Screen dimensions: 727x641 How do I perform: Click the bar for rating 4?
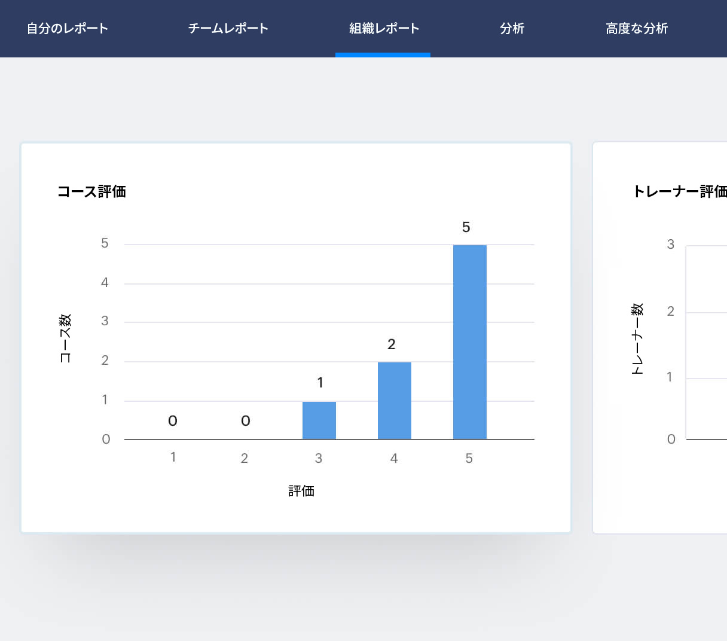pyautogui.click(x=395, y=399)
